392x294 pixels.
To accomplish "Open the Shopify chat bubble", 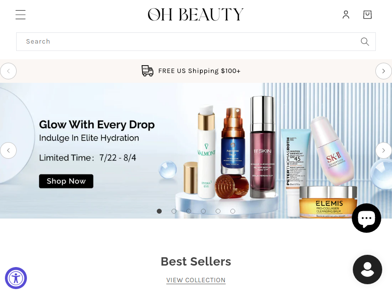I will tap(367, 218).
